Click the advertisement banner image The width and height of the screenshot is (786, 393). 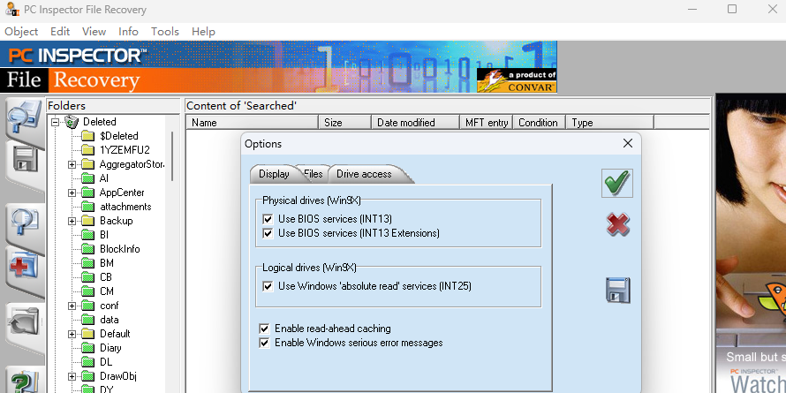[x=751, y=243]
